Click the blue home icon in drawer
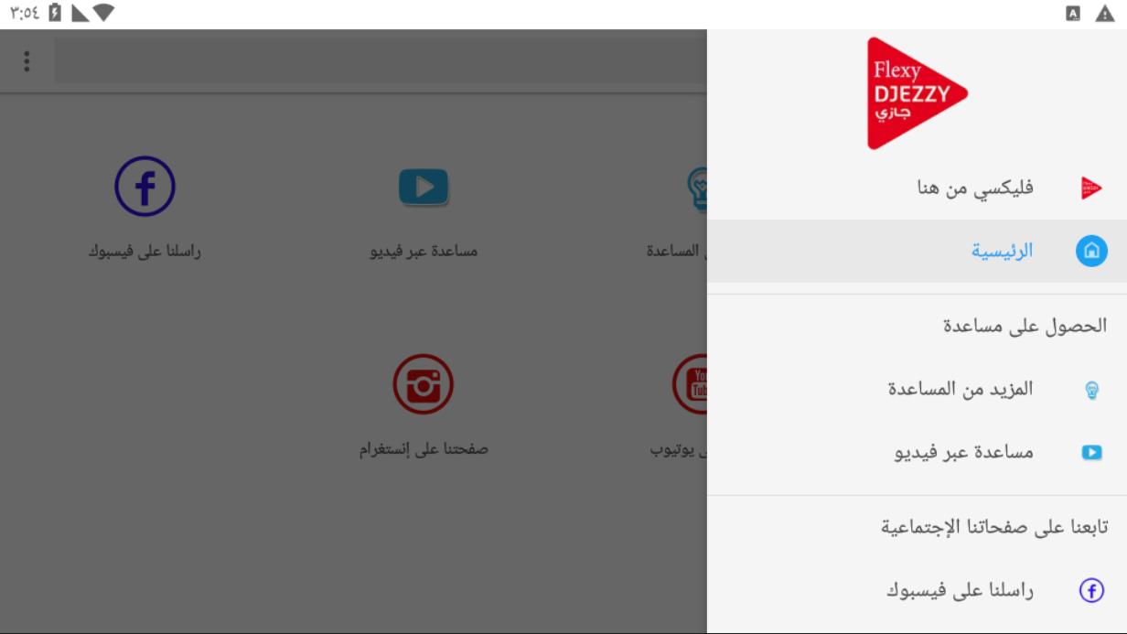 (x=1091, y=251)
